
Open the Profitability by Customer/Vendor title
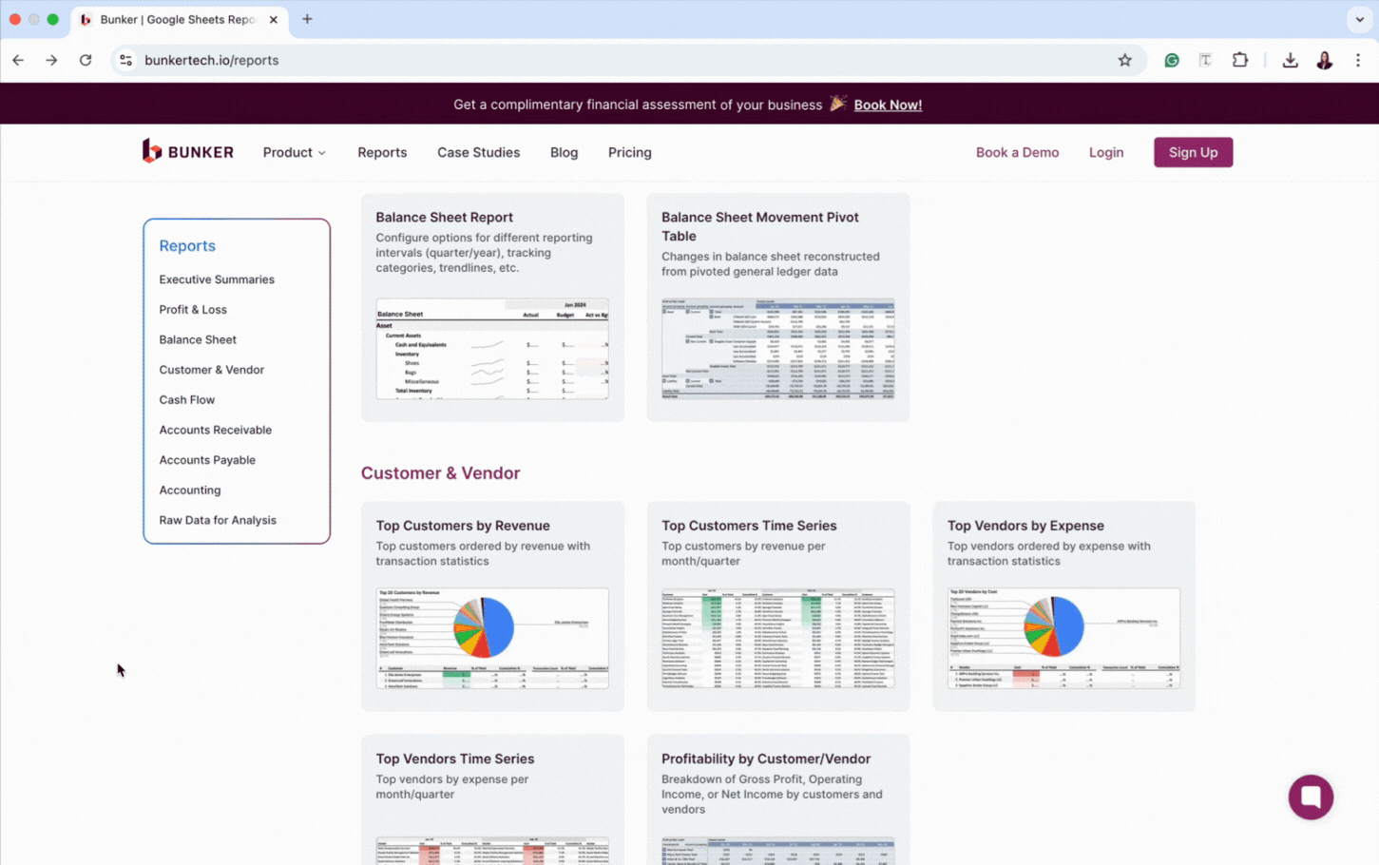coord(766,759)
